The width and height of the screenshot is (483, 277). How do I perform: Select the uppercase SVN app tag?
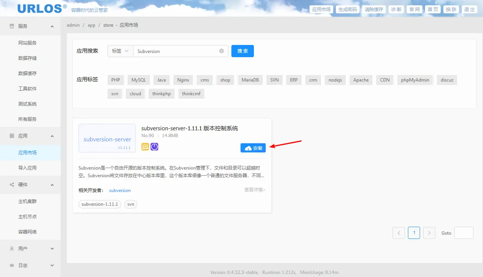pyautogui.click(x=274, y=80)
